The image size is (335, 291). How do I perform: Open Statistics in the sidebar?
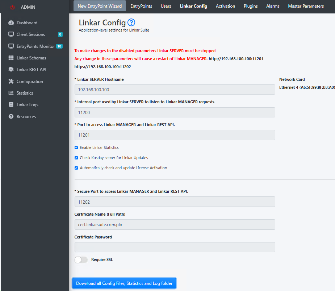pyautogui.click(x=25, y=93)
